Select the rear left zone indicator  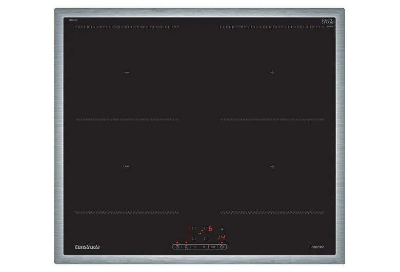pyautogui.click(x=194, y=228)
